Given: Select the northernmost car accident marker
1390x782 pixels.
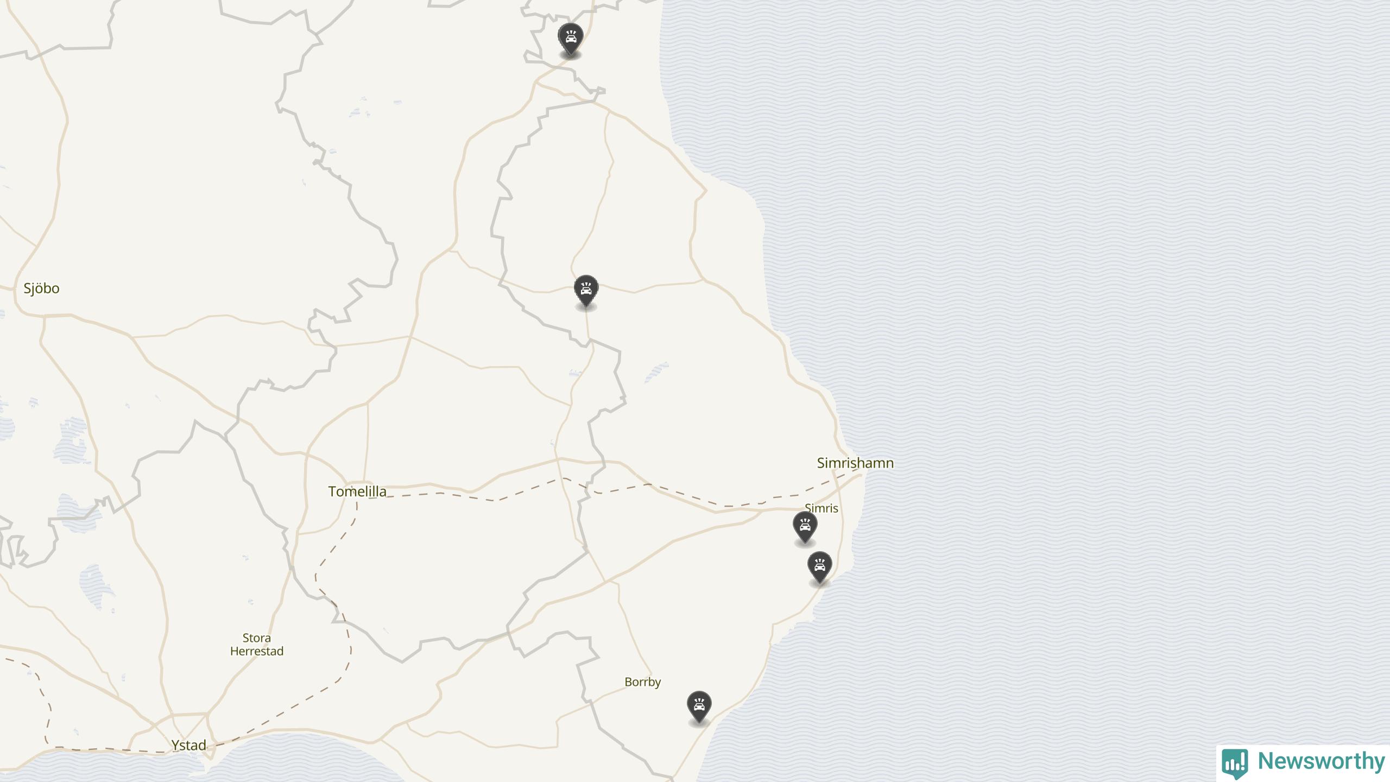Looking at the screenshot, I should pyautogui.click(x=571, y=39).
